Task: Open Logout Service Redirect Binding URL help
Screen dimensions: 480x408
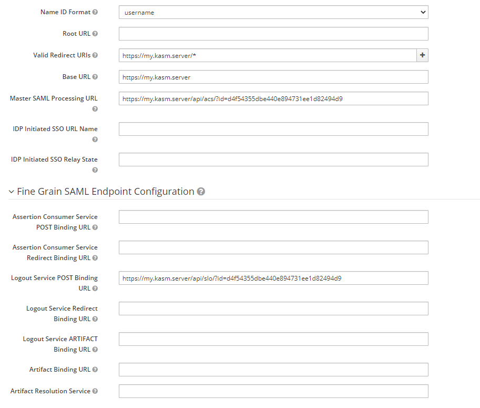Action: tap(95, 319)
